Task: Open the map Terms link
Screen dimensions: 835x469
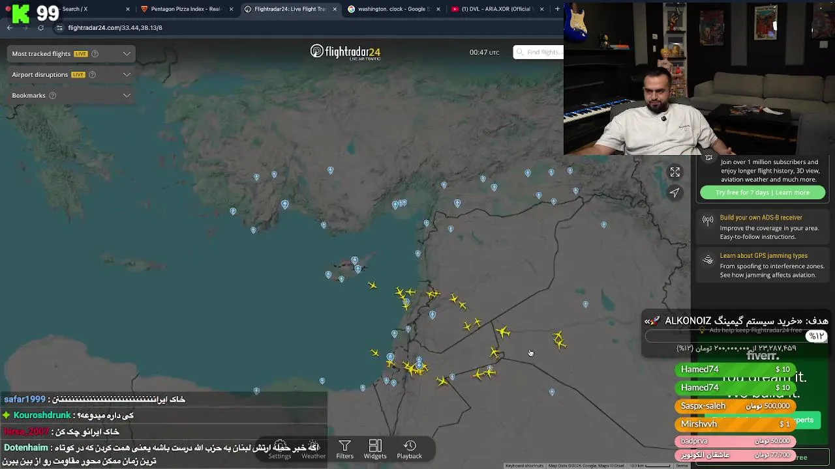Action: (682, 466)
